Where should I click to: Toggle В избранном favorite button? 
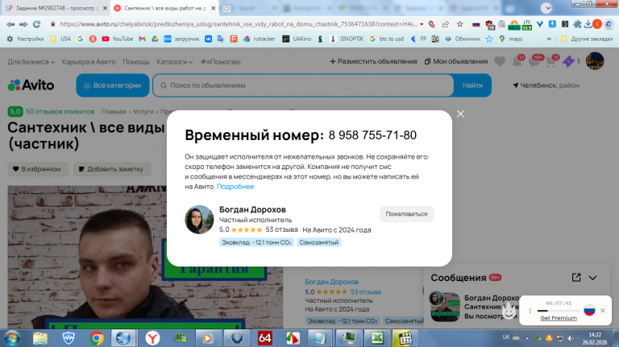[x=38, y=169]
